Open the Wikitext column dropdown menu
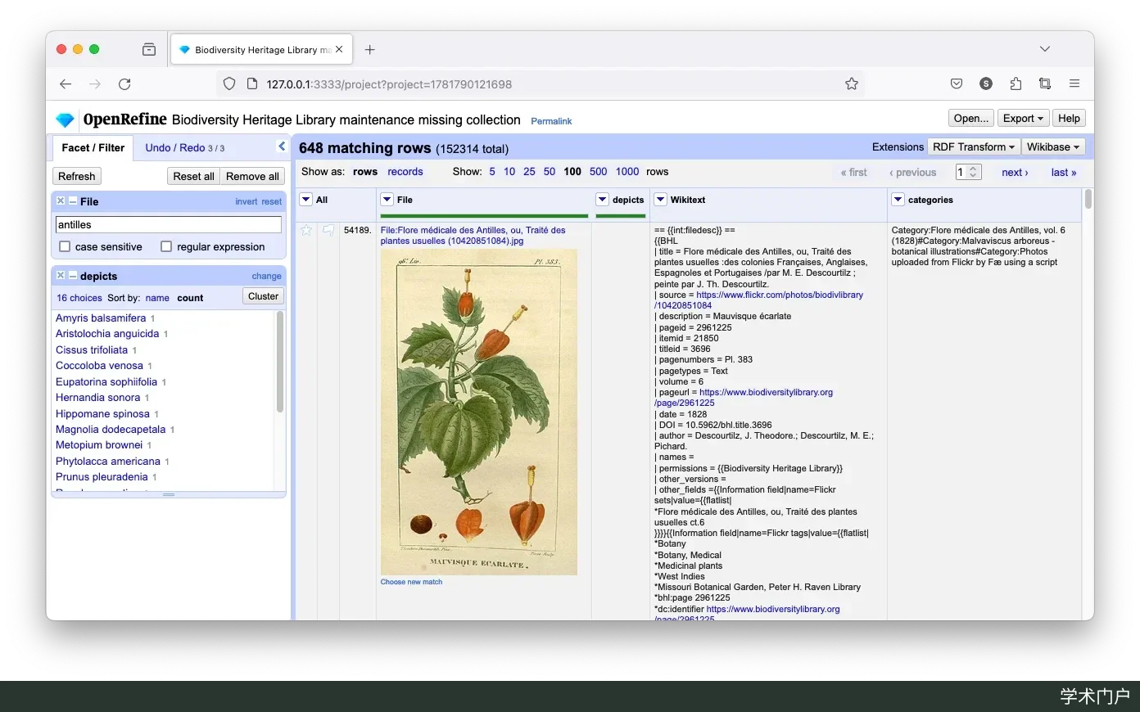 pyautogui.click(x=661, y=200)
